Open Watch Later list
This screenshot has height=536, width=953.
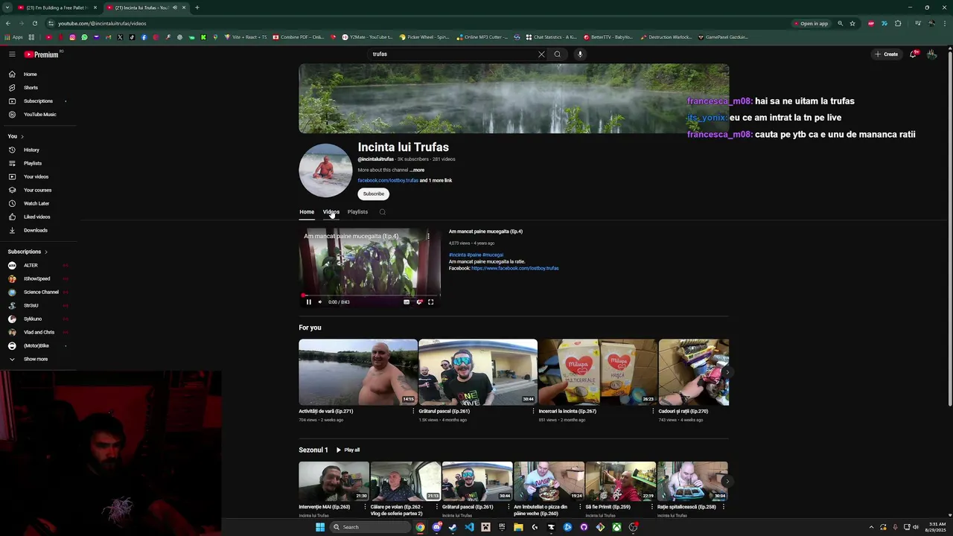coord(36,203)
